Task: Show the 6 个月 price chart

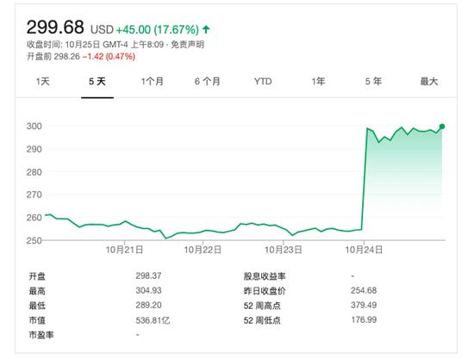Action: point(208,82)
